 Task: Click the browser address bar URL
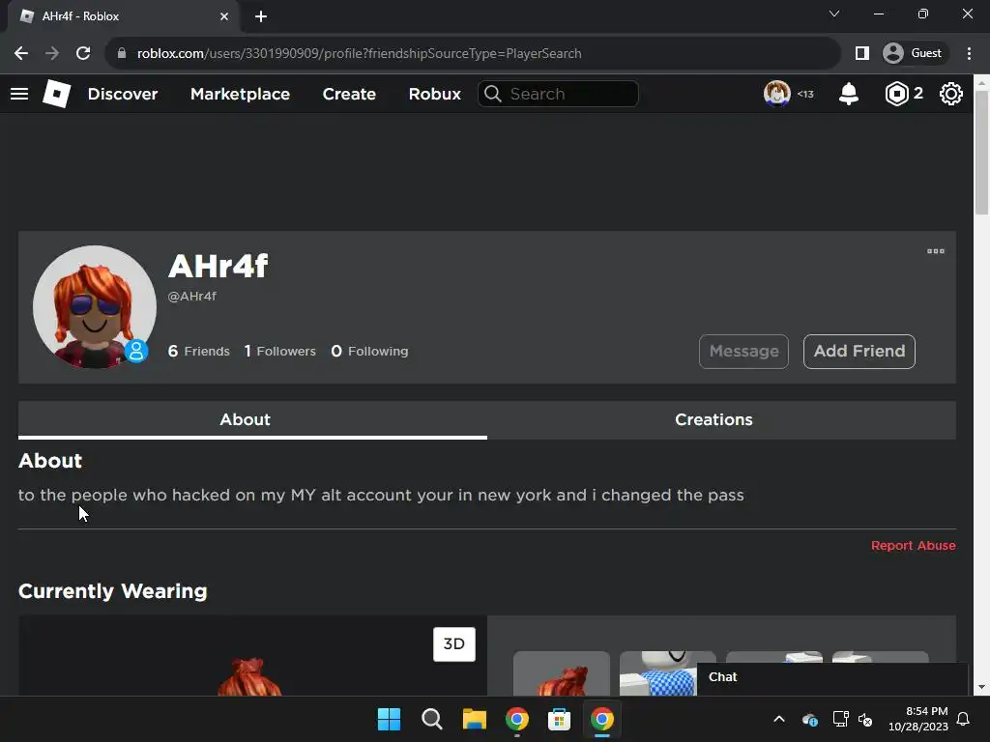tap(359, 54)
